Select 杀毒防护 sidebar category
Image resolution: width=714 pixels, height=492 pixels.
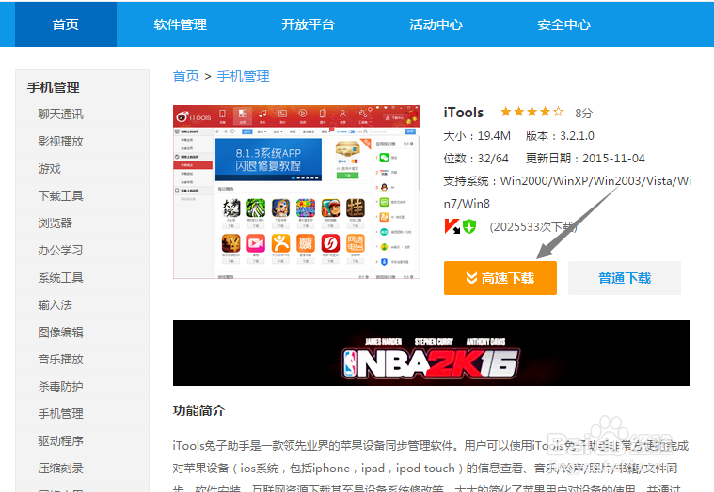[60, 387]
